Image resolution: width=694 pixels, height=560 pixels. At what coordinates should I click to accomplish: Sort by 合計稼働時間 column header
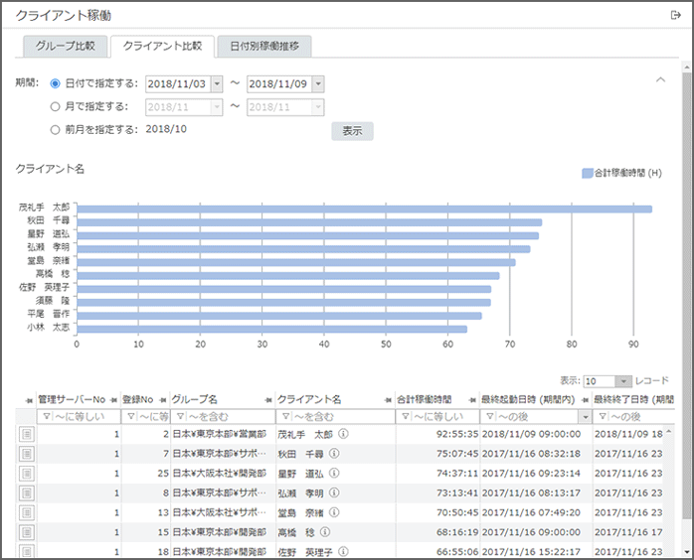(424, 400)
